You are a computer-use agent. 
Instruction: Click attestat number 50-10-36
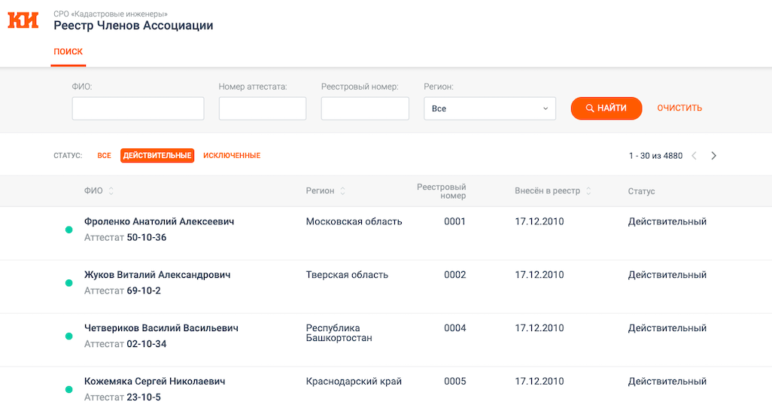pos(147,238)
